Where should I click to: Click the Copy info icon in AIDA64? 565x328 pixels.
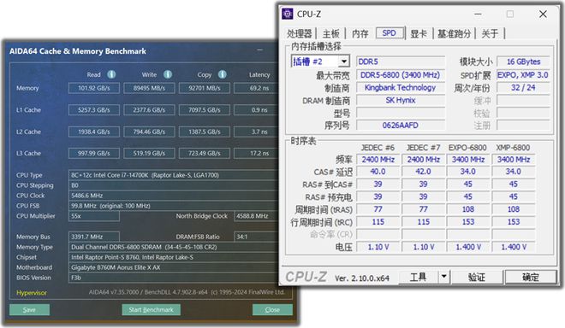click(223, 74)
